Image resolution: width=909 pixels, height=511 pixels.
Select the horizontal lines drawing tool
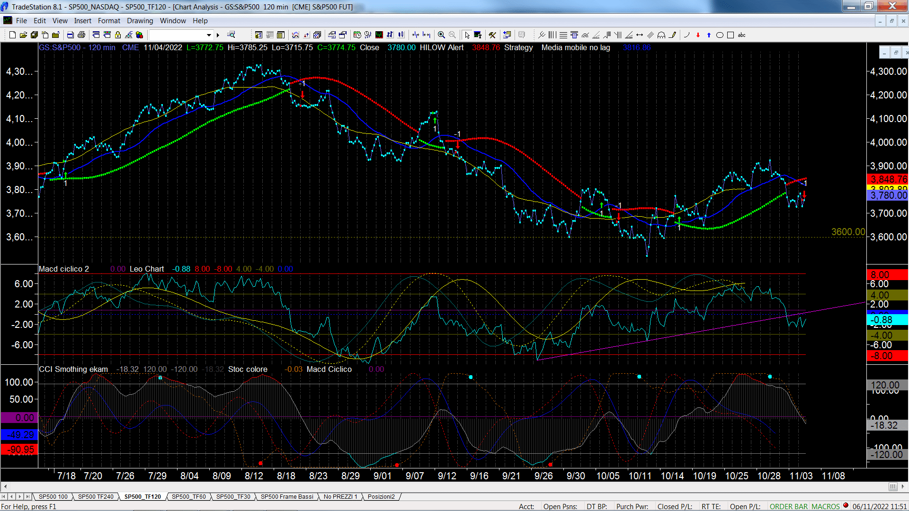tap(563, 35)
